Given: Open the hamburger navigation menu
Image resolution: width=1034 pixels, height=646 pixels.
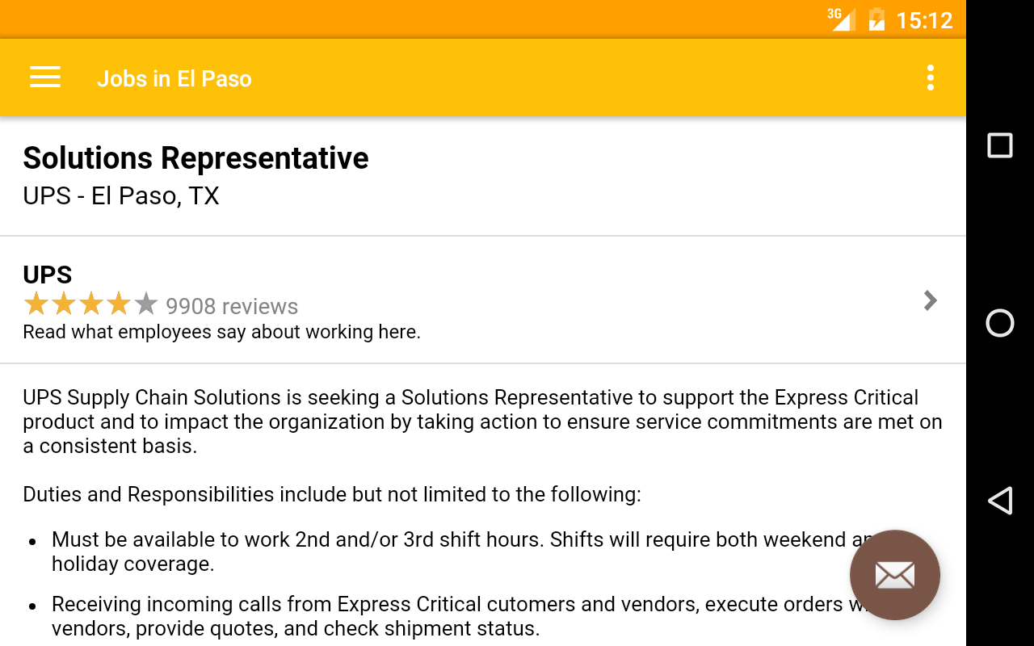Looking at the screenshot, I should 45,78.
